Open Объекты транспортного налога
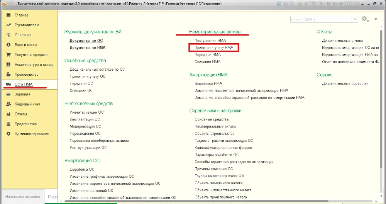The height and width of the screenshot is (204, 386). coord(220,197)
